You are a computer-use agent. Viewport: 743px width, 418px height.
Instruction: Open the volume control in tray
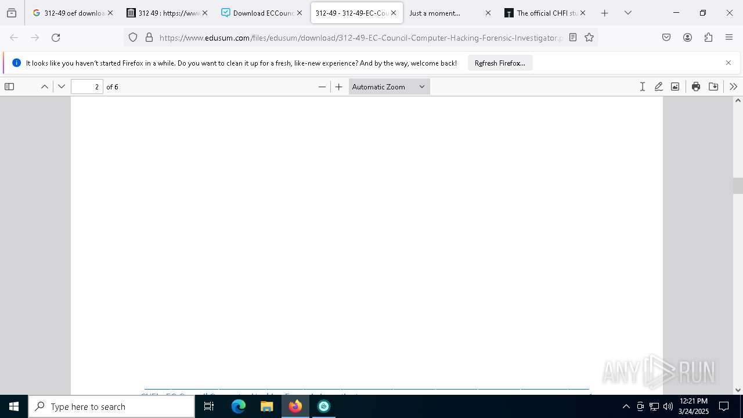click(x=668, y=406)
